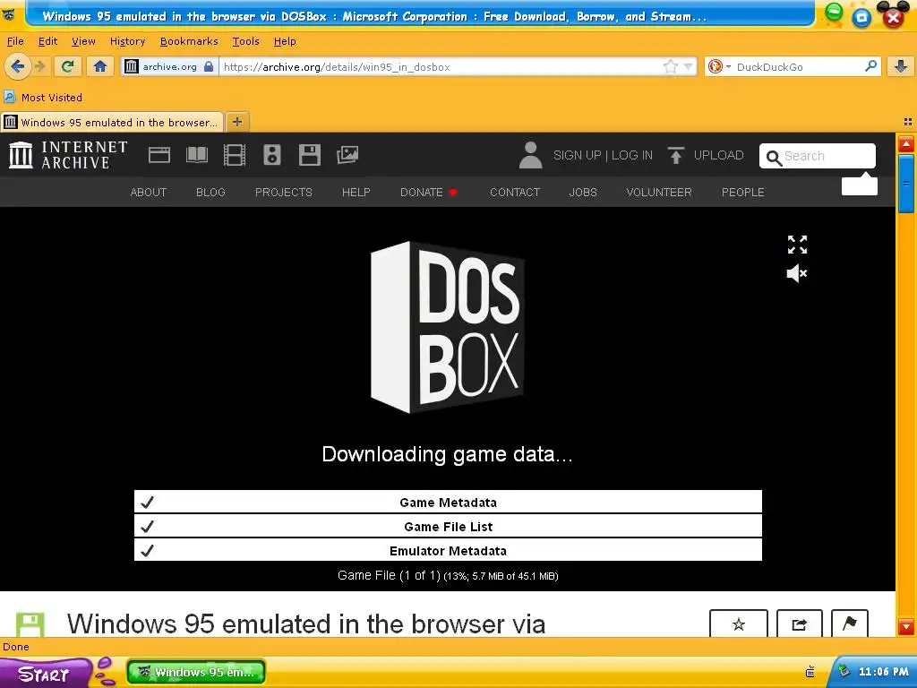Focus the Internet Archive Search field
The height and width of the screenshot is (688, 917).
(x=818, y=156)
